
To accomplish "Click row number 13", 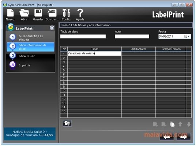I will 64,103.
